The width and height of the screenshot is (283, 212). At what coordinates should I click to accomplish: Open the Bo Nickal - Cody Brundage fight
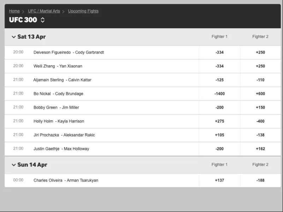58,94
